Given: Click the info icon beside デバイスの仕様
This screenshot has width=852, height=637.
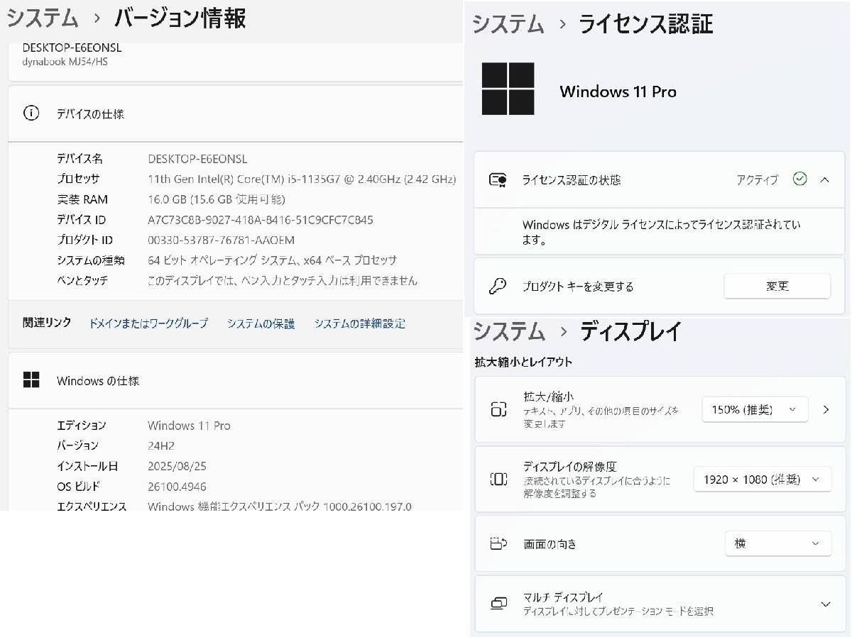Looking at the screenshot, I should (x=31, y=113).
